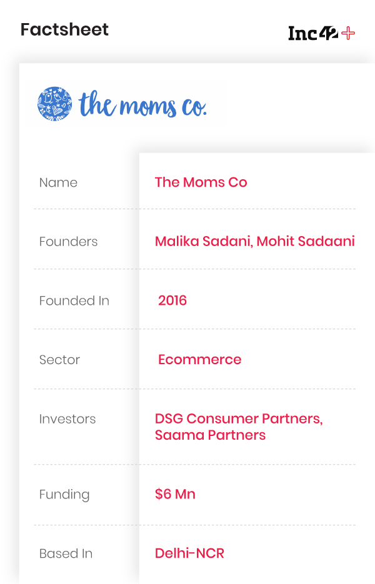375x584 pixels.
Task: Click the 2016 founding year value
Action: click(x=172, y=300)
